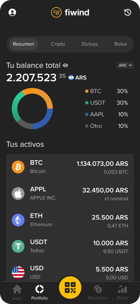Open the USD asset row
This screenshot has width=140, height=304.
70,273
